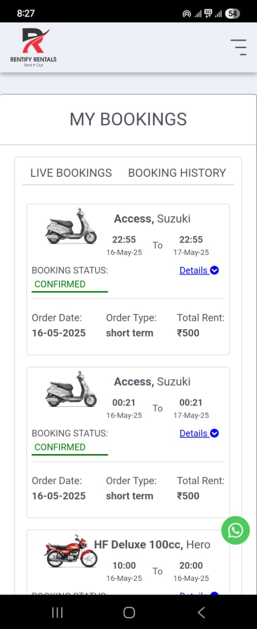Viewport: 257px width, 629px height.
Task: Open Details link of 00:21 booking
Action: click(x=194, y=433)
